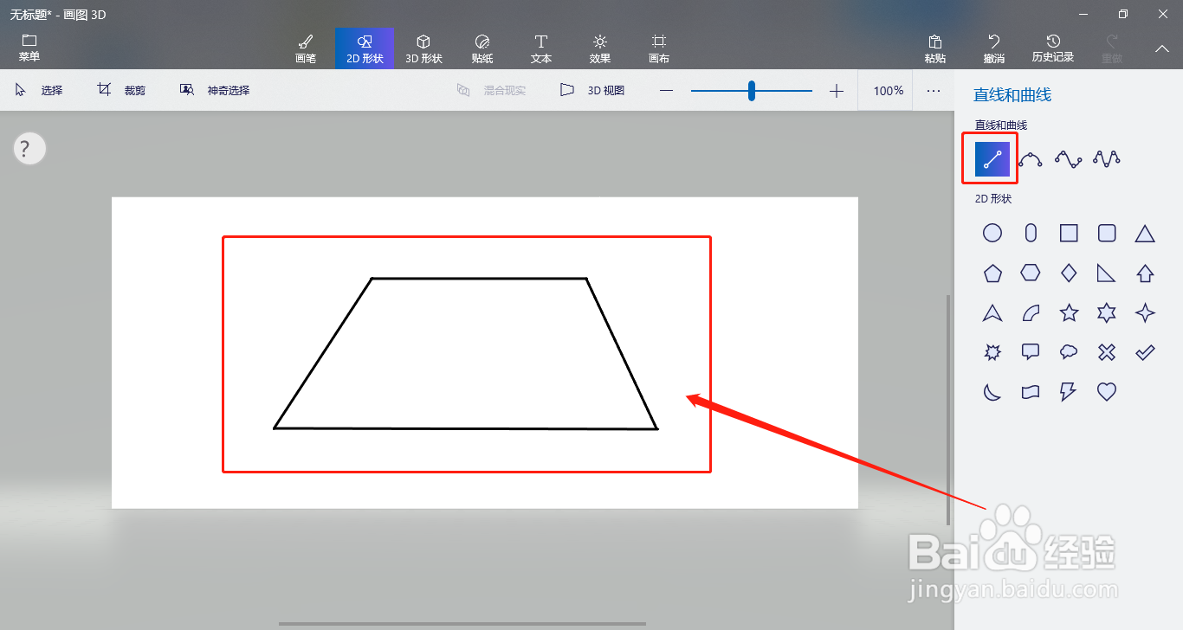Activate the 神奇选择 magic select tool
1183x630 pixels.
[x=215, y=90]
